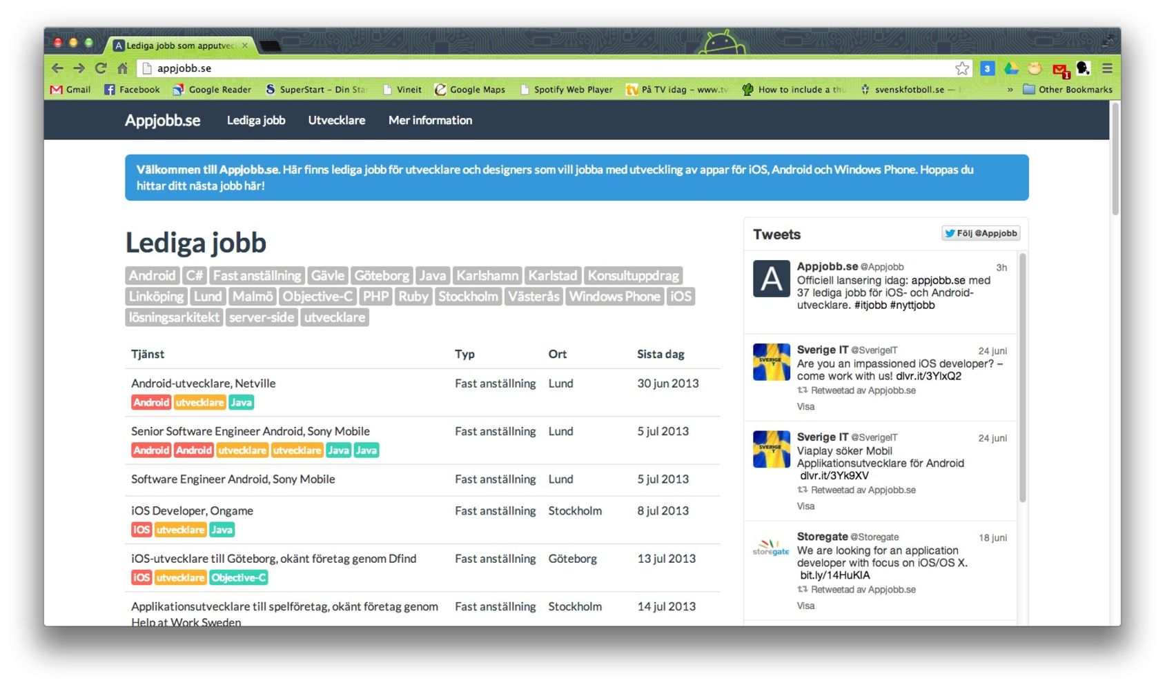1165x687 pixels.
Task: Open Spotify Web Player bookmark
Action: (567, 90)
